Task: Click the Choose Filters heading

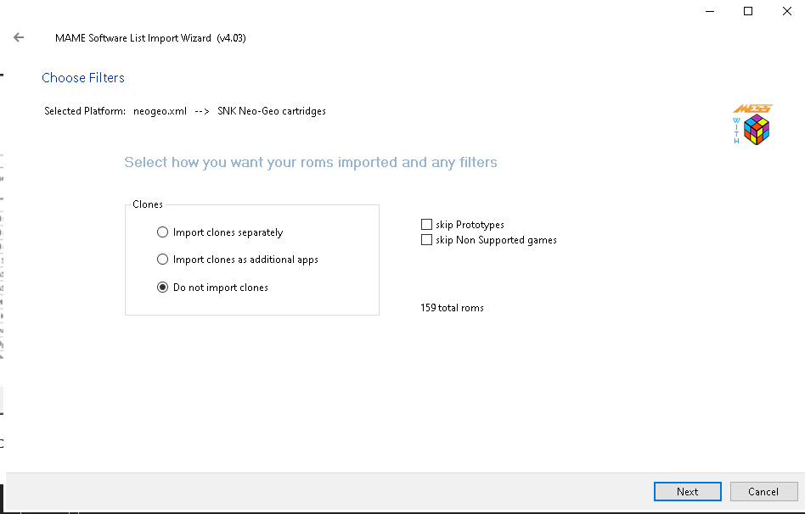Action: tap(83, 77)
